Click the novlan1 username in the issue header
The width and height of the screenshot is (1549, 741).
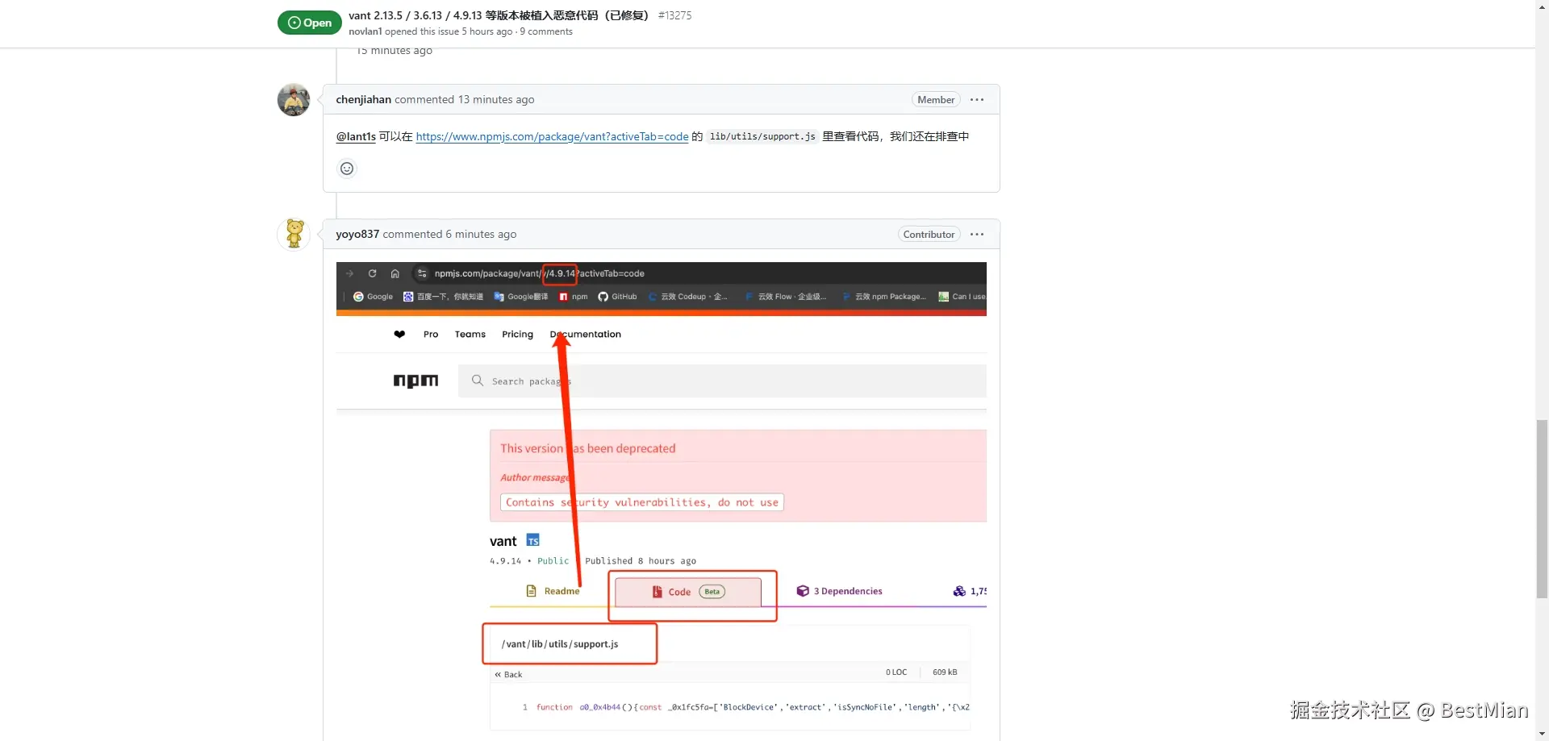365,31
